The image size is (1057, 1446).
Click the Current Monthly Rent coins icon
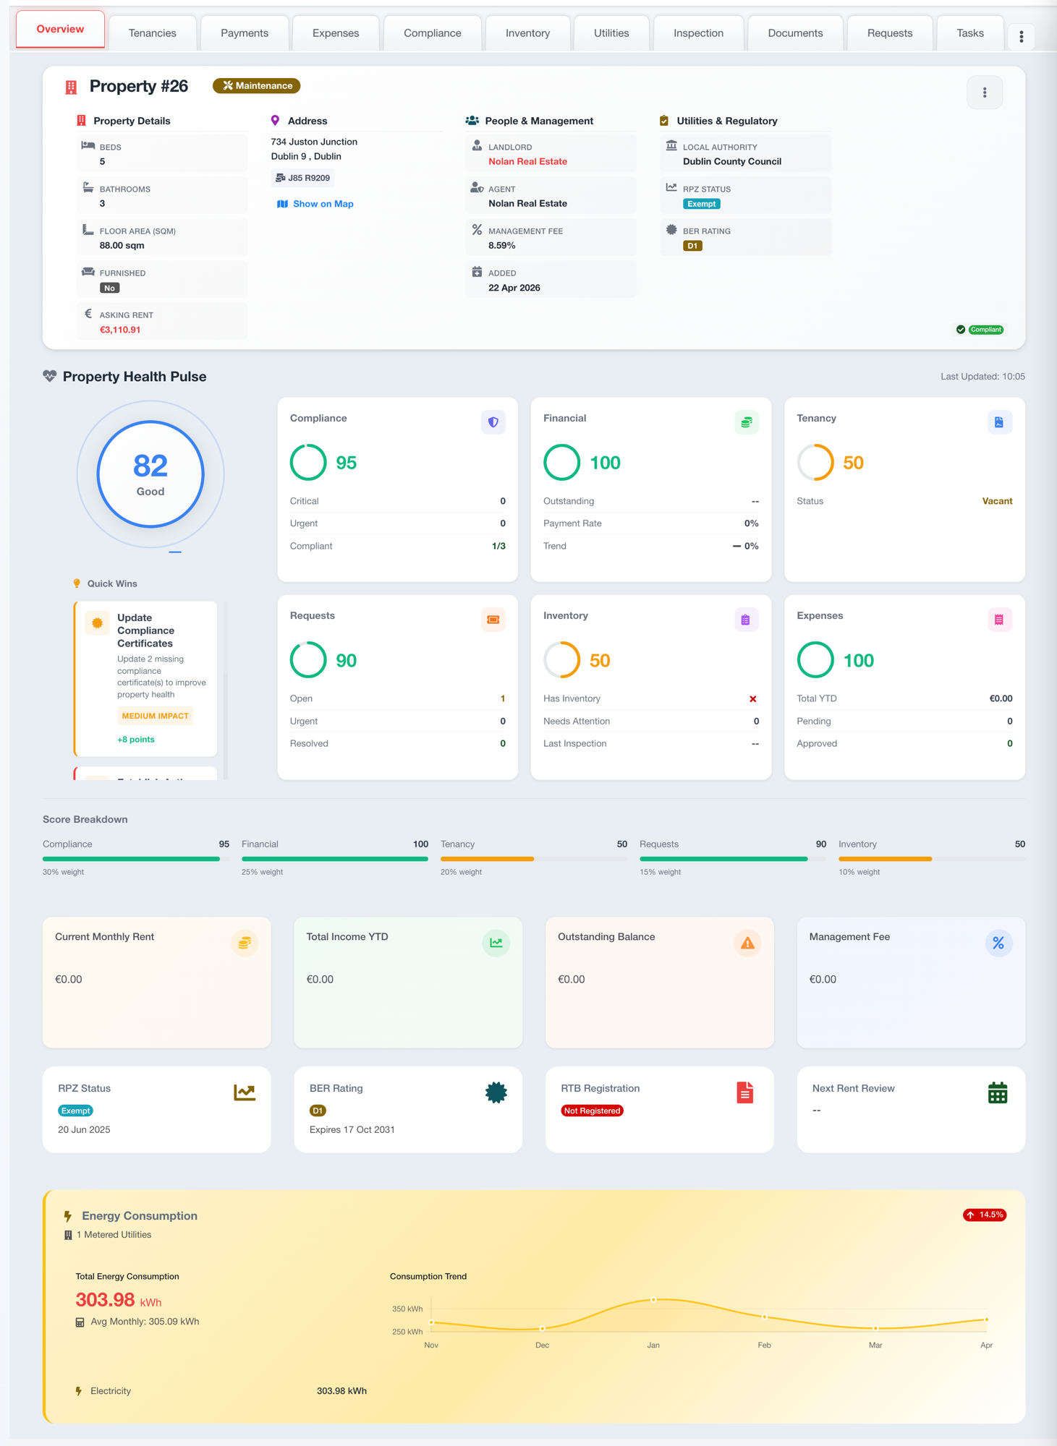pos(245,943)
